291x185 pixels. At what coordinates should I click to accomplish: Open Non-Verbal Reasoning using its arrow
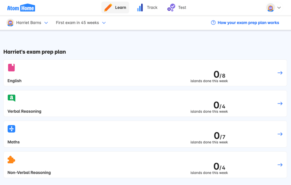coord(280,165)
